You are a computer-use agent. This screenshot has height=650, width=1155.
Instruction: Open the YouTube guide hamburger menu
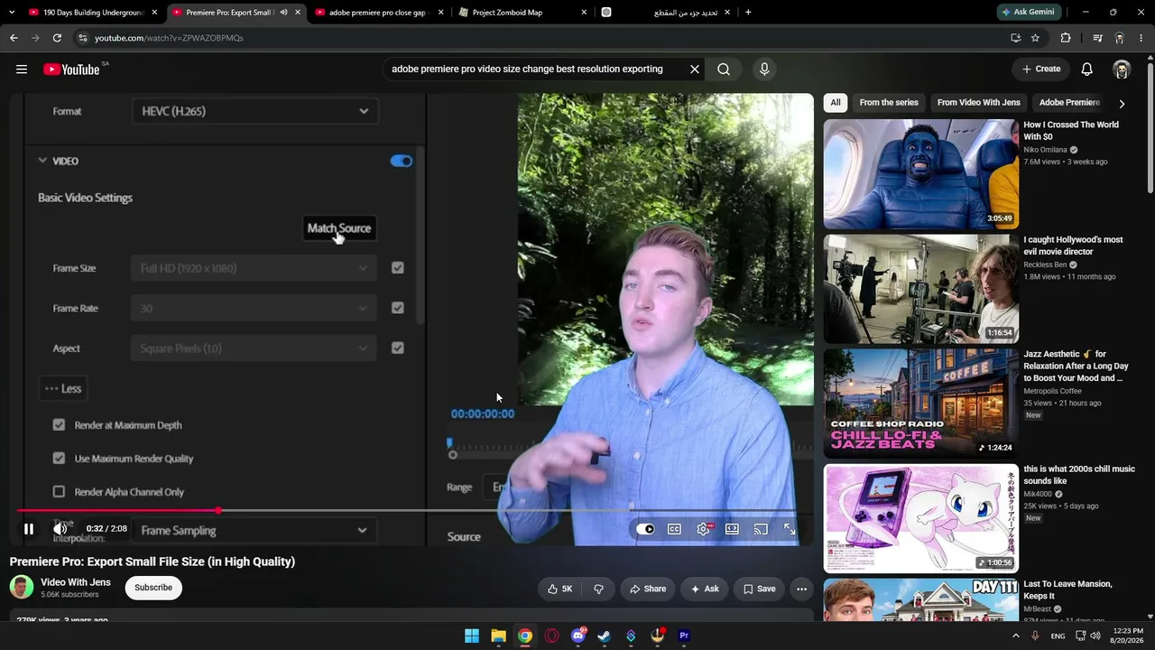click(22, 70)
